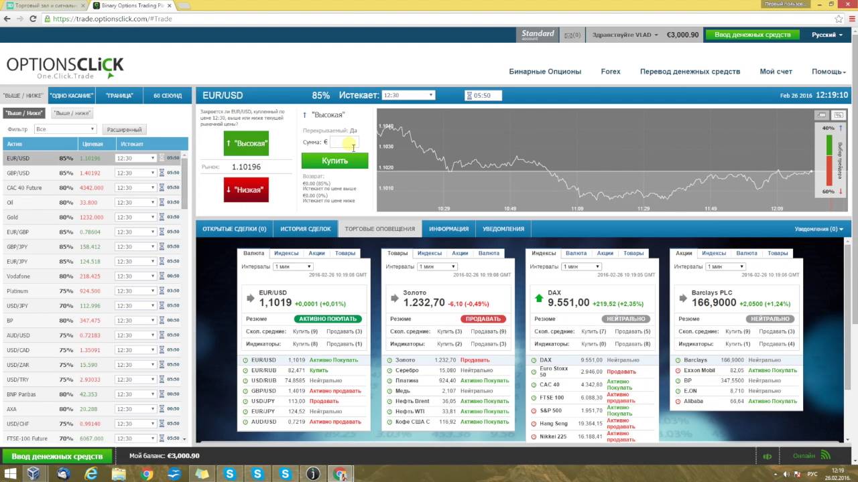The width and height of the screenshot is (858, 482).
Task: Open the filter dropdown showing "Все"
Action: click(66, 129)
